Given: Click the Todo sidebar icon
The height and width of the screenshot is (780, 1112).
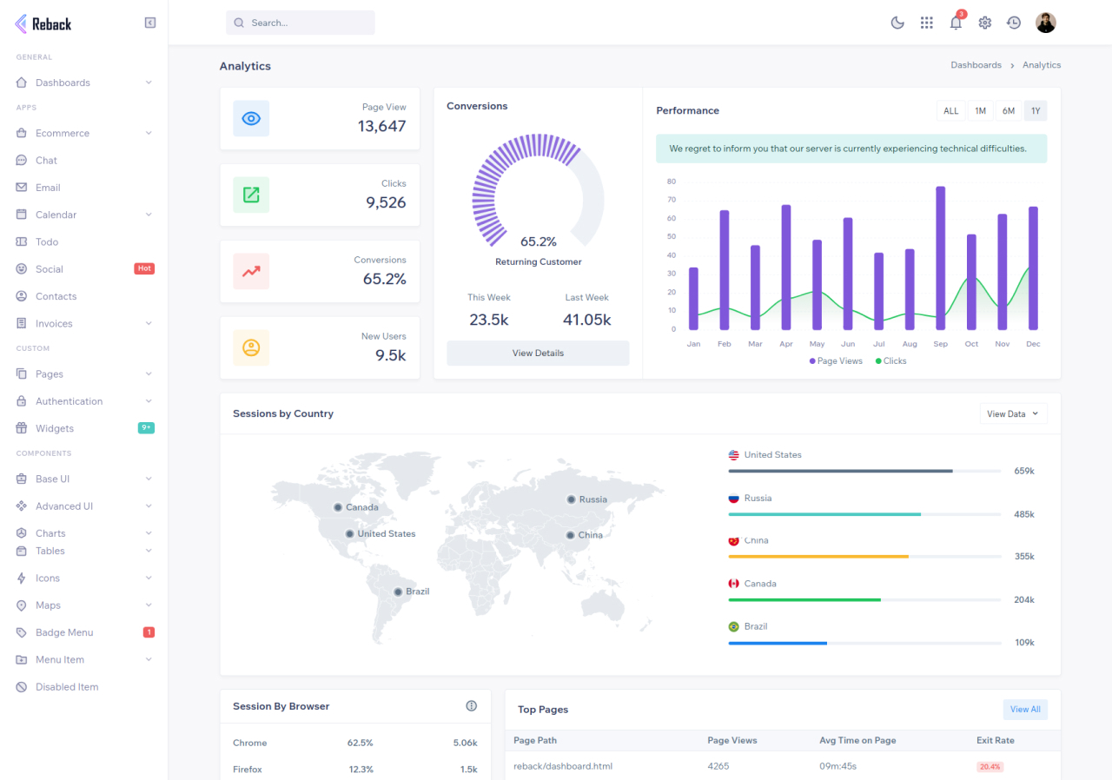Looking at the screenshot, I should pyautogui.click(x=22, y=241).
